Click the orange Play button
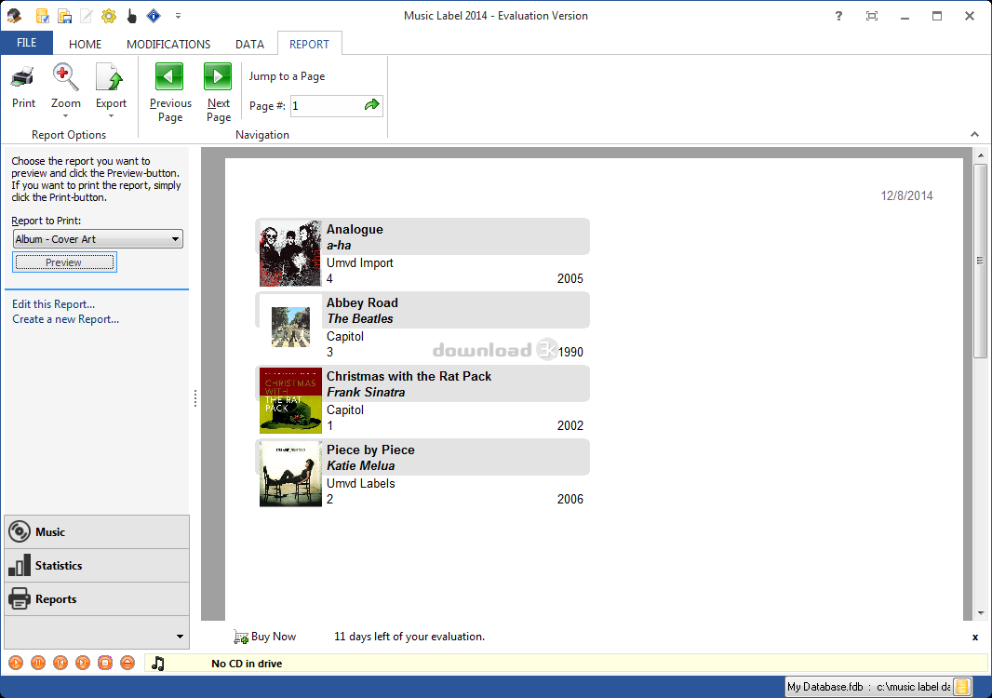Screen dimensions: 992x698 tap(16, 663)
